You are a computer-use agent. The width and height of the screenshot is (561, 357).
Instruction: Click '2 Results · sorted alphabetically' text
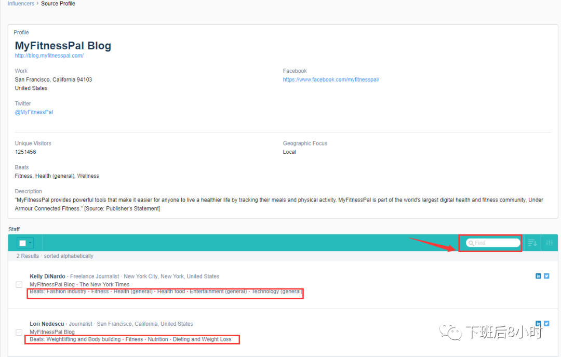[x=55, y=256]
